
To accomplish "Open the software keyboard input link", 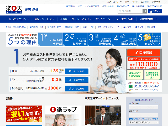I will 144,119.
